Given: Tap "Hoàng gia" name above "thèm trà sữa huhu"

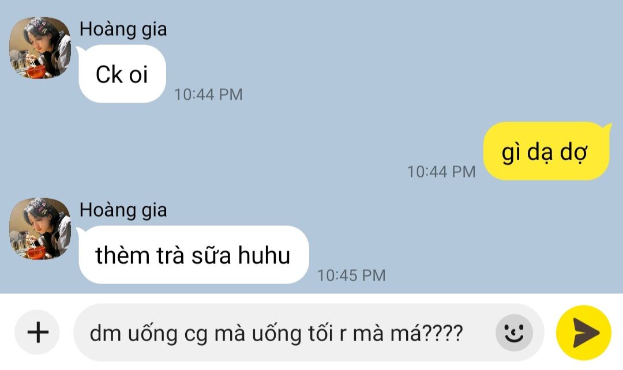Looking at the screenshot, I should (x=123, y=210).
